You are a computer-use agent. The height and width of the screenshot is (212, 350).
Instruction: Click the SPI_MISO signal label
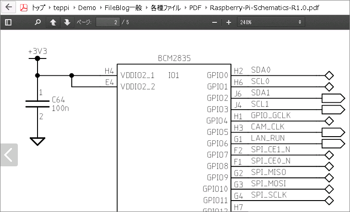[269, 172]
